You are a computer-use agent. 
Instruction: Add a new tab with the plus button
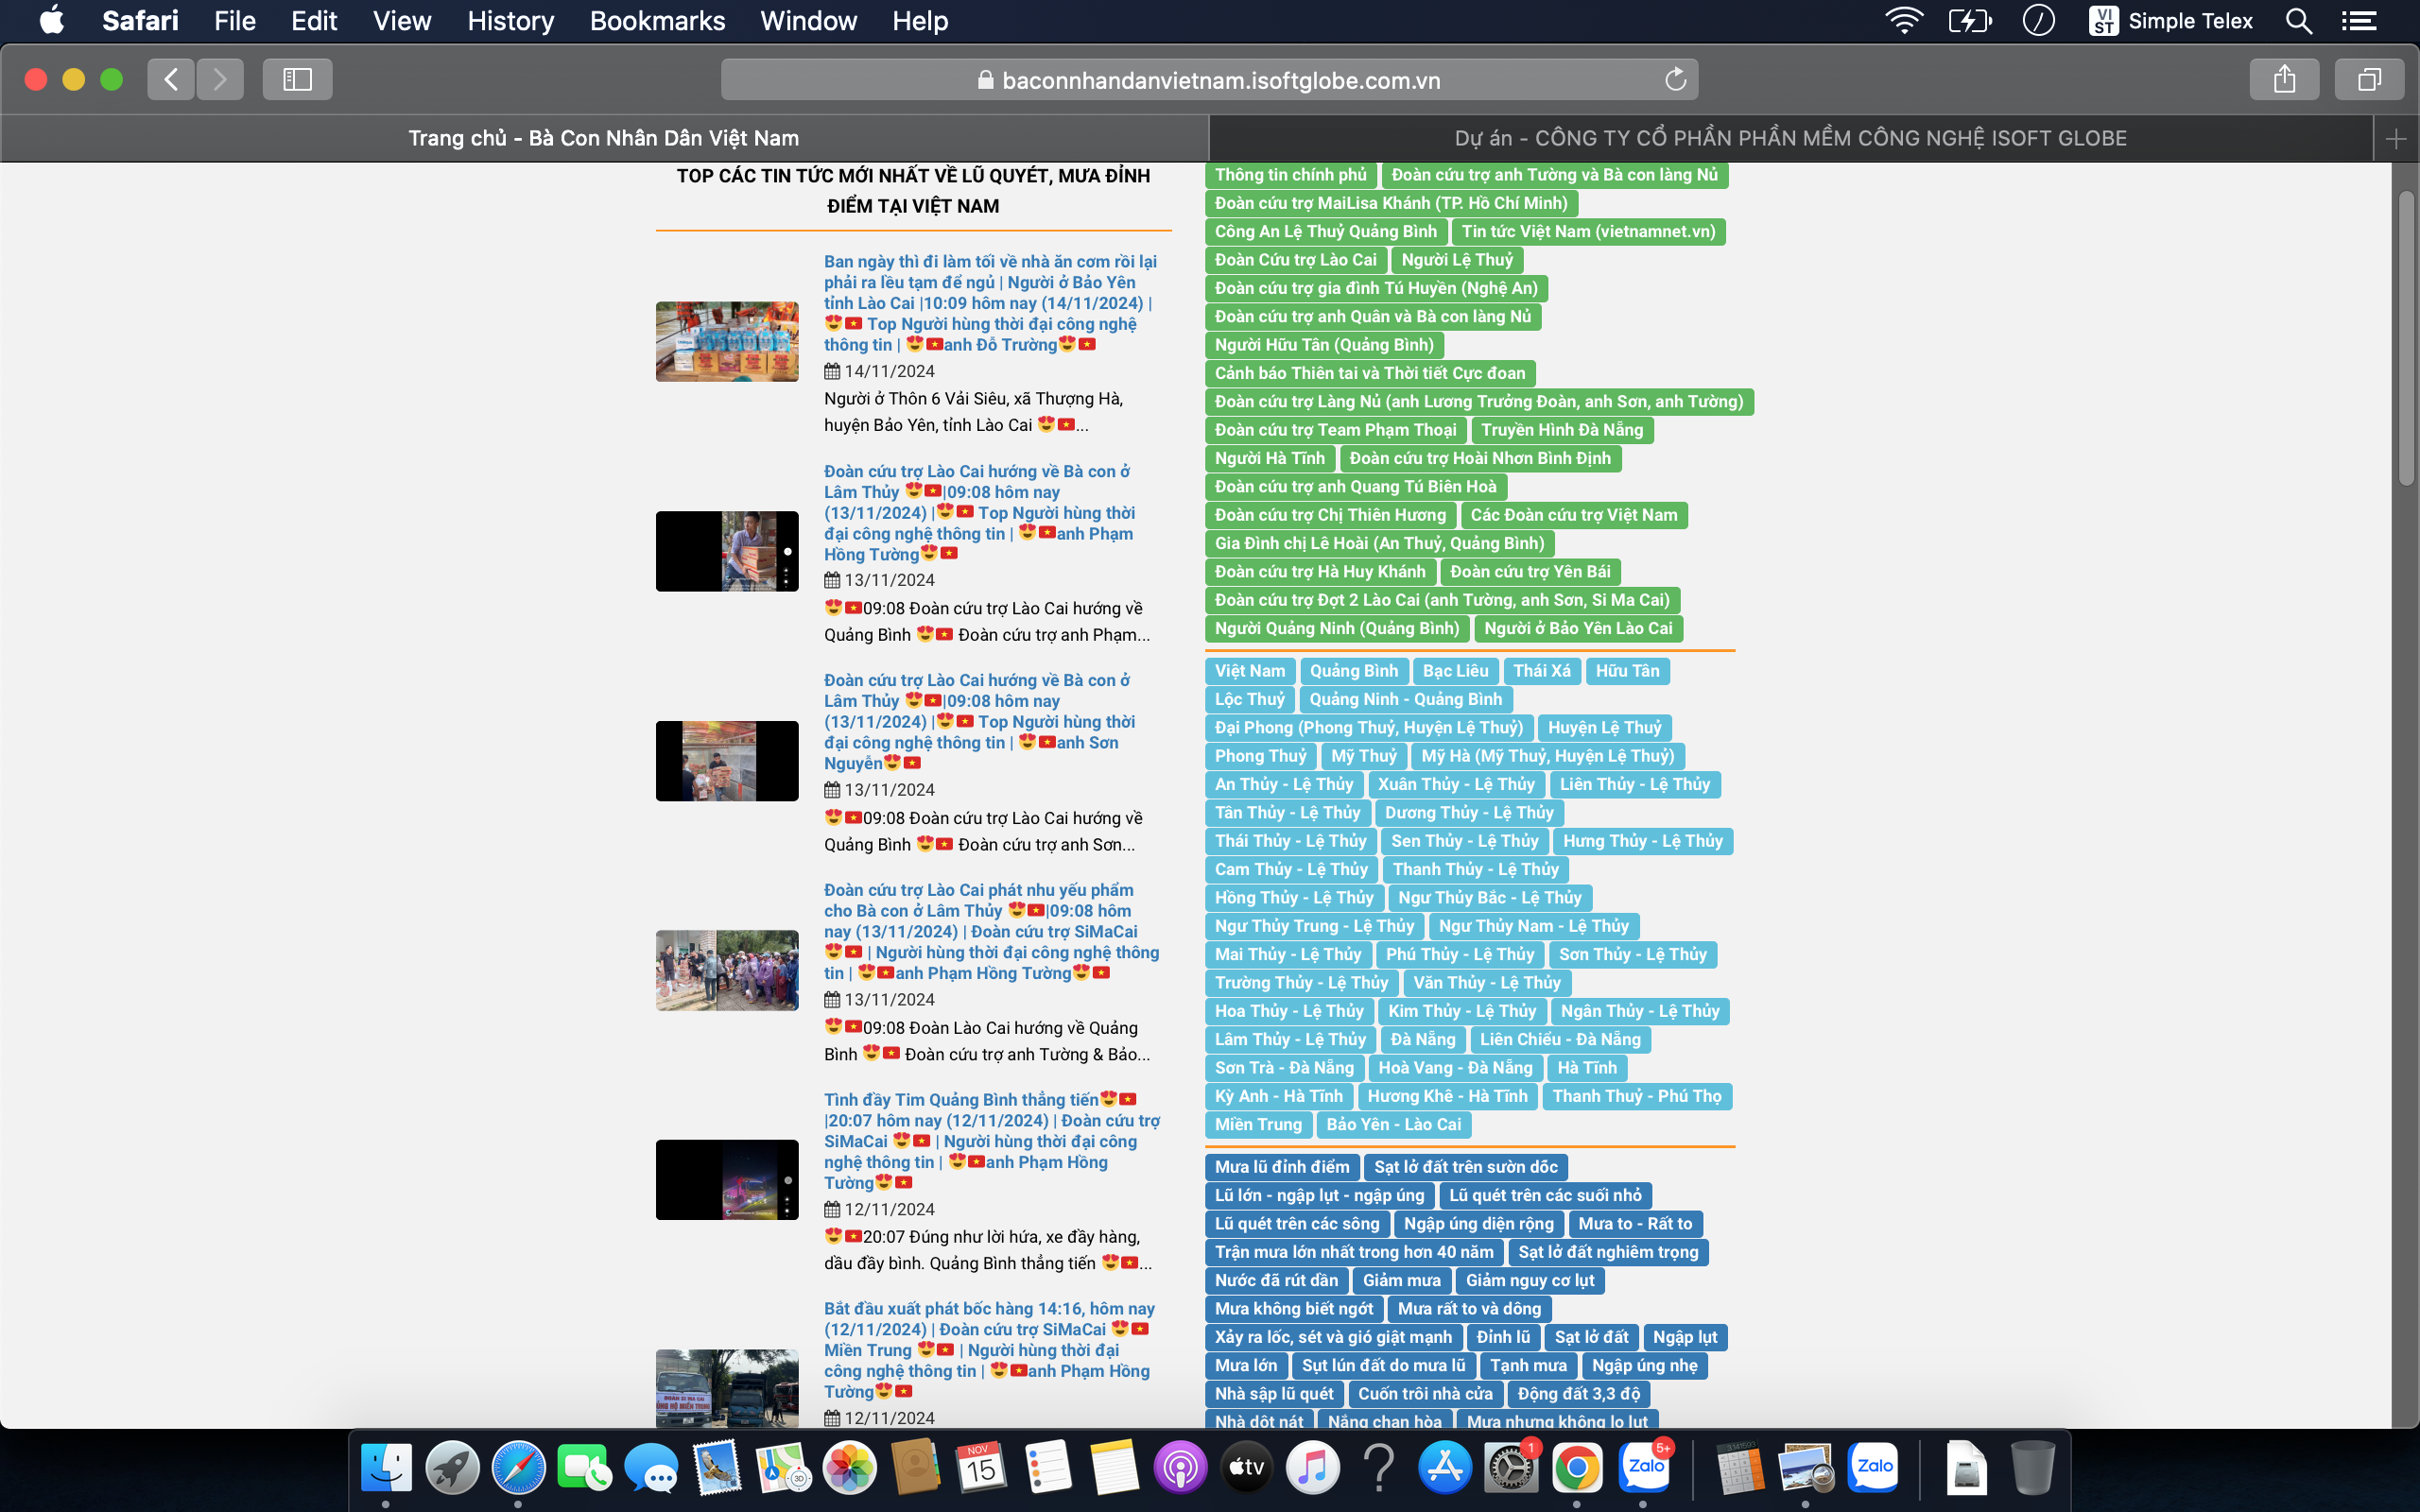[x=2395, y=138]
